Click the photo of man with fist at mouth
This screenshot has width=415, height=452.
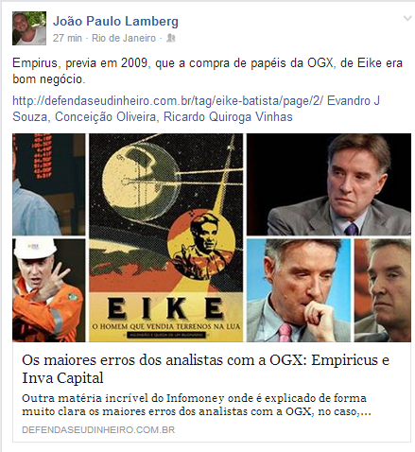click(299, 290)
